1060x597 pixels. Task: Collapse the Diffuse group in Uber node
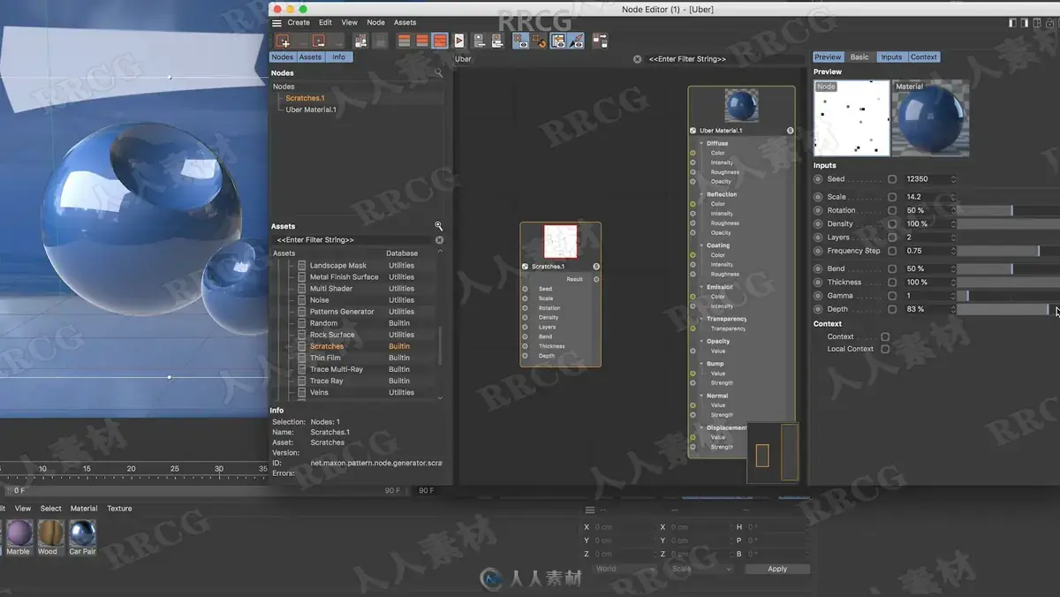(702, 143)
